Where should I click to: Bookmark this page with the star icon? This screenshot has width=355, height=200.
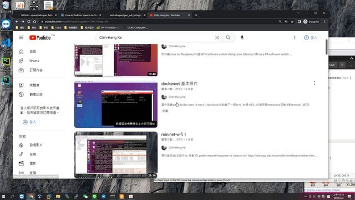click(x=292, y=22)
